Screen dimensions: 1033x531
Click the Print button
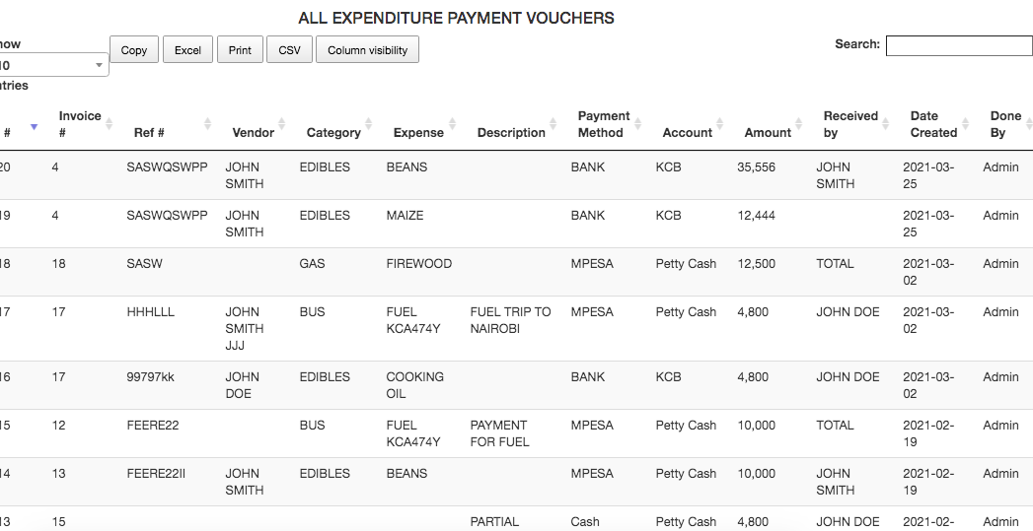[x=240, y=50]
